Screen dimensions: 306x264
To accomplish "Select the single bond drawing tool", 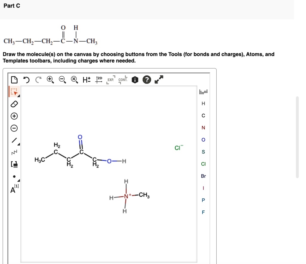I will pos(13,140).
